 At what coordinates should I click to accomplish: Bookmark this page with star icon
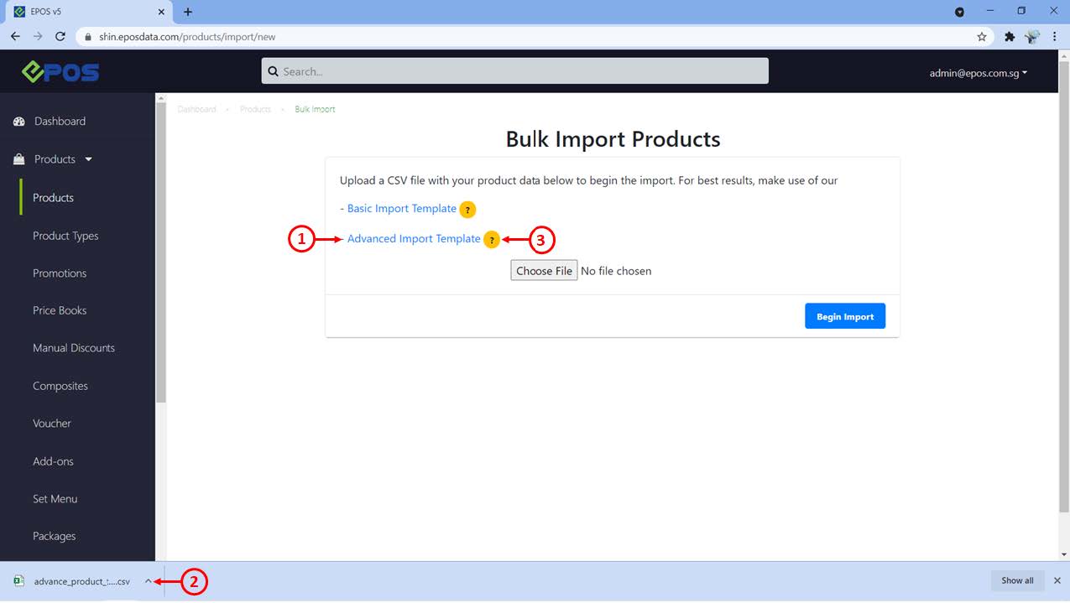(982, 37)
